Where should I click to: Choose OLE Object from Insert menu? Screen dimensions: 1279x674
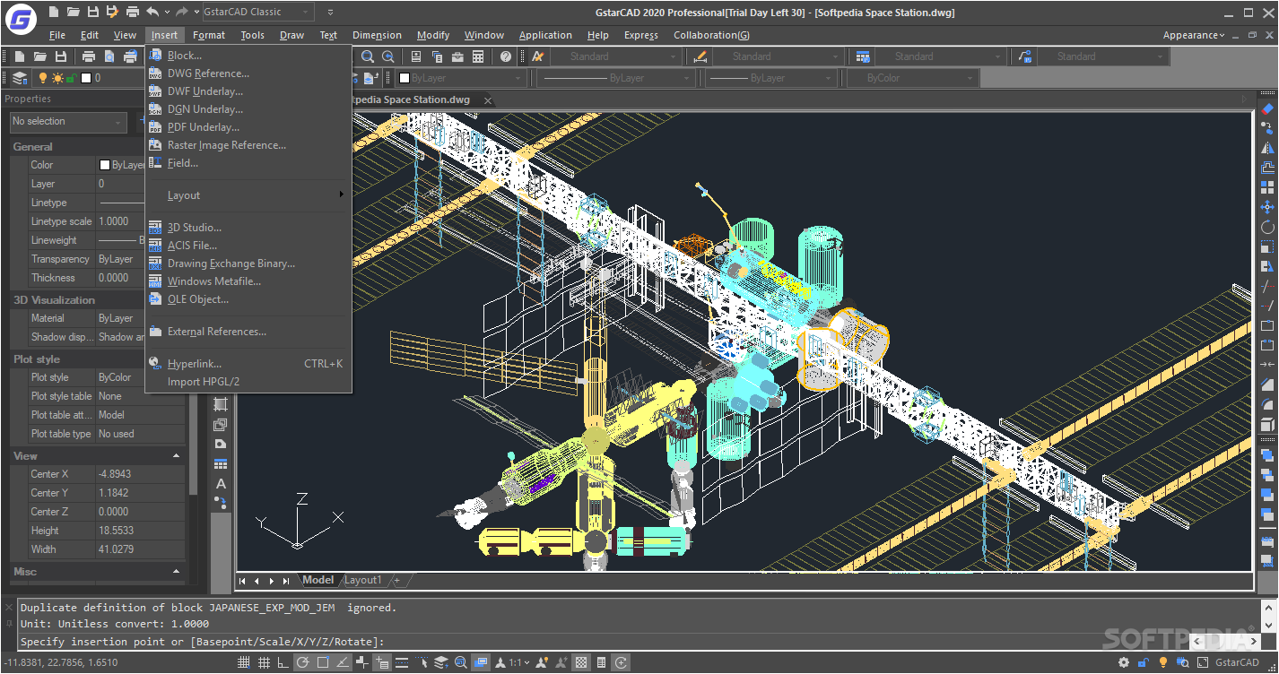[248, 299]
